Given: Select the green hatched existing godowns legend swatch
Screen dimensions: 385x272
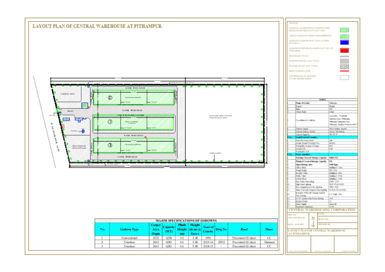Looking at the screenshot, I should 344,30.
